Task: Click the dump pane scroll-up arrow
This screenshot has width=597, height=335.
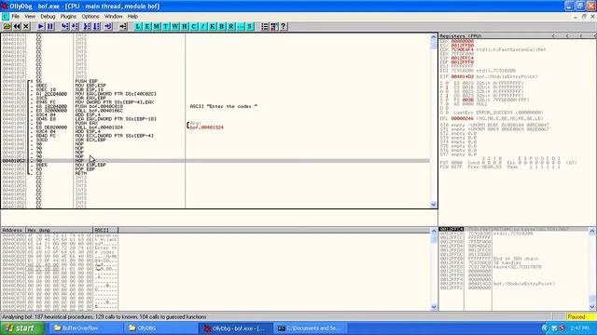Action: 433,230
